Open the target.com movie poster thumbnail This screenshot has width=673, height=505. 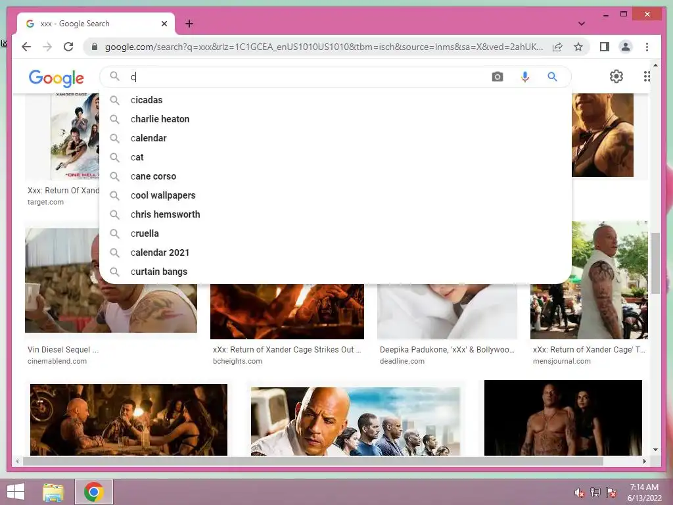pyautogui.click(x=75, y=136)
